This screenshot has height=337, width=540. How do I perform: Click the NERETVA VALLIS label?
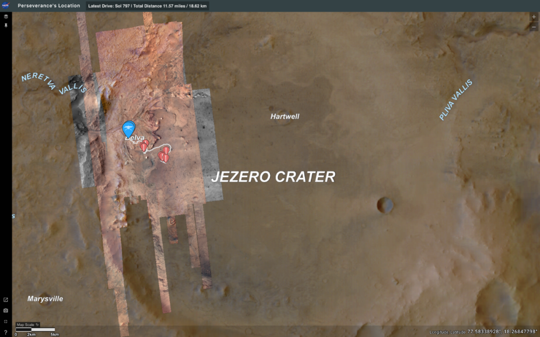(x=53, y=83)
